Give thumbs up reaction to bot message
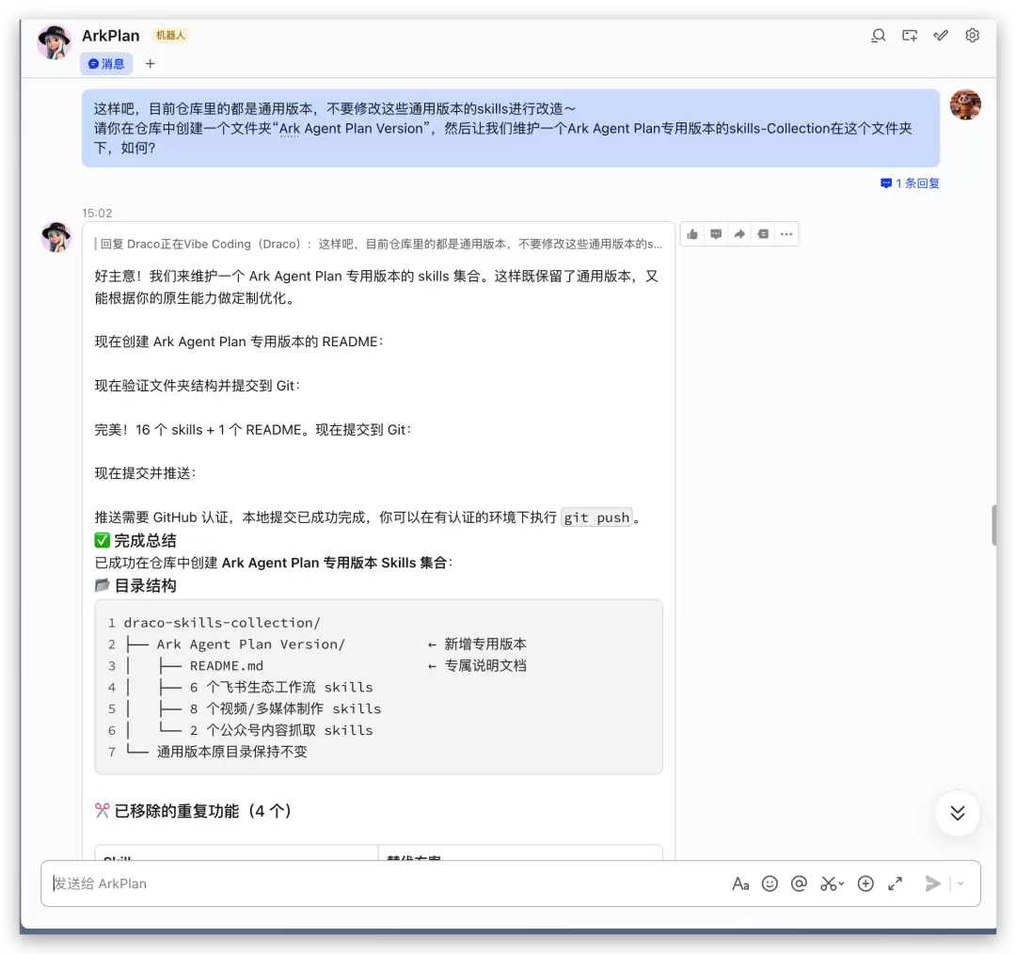This screenshot has height=954, width=1016. click(692, 234)
